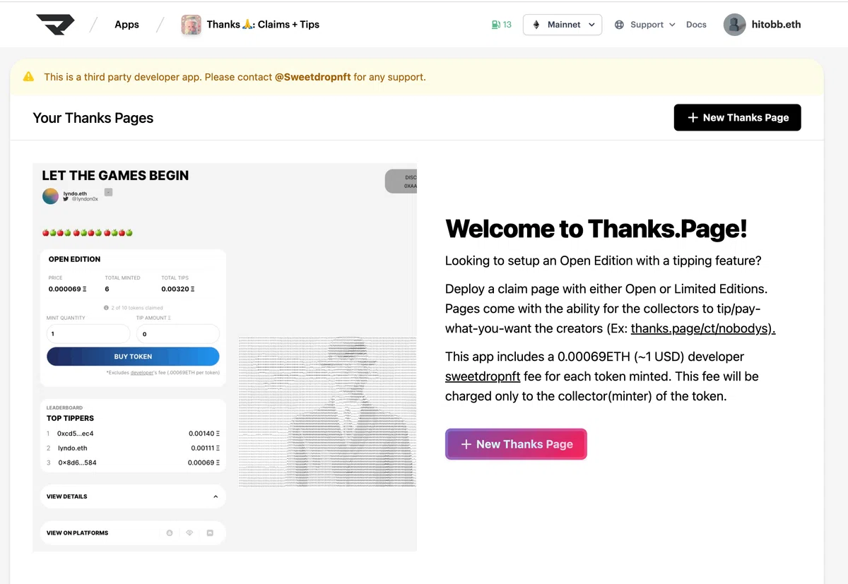Click the plus icon in black New Thanks Page button
This screenshot has width=848, height=584.
tap(693, 117)
